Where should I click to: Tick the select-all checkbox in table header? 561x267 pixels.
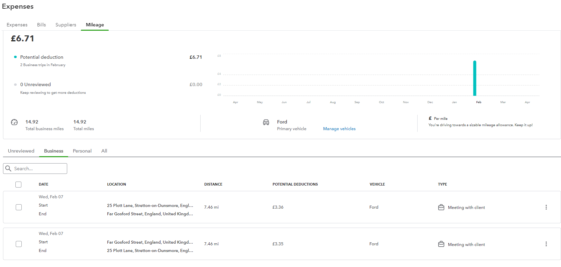(x=18, y=185)
